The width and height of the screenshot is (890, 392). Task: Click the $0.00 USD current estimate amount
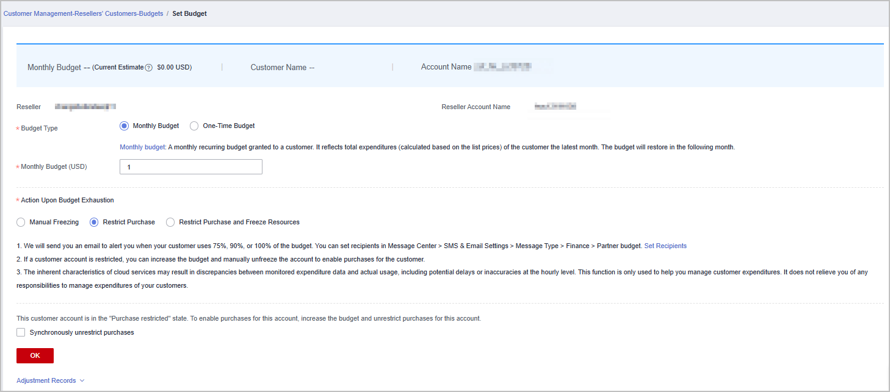tap(174, 68)
